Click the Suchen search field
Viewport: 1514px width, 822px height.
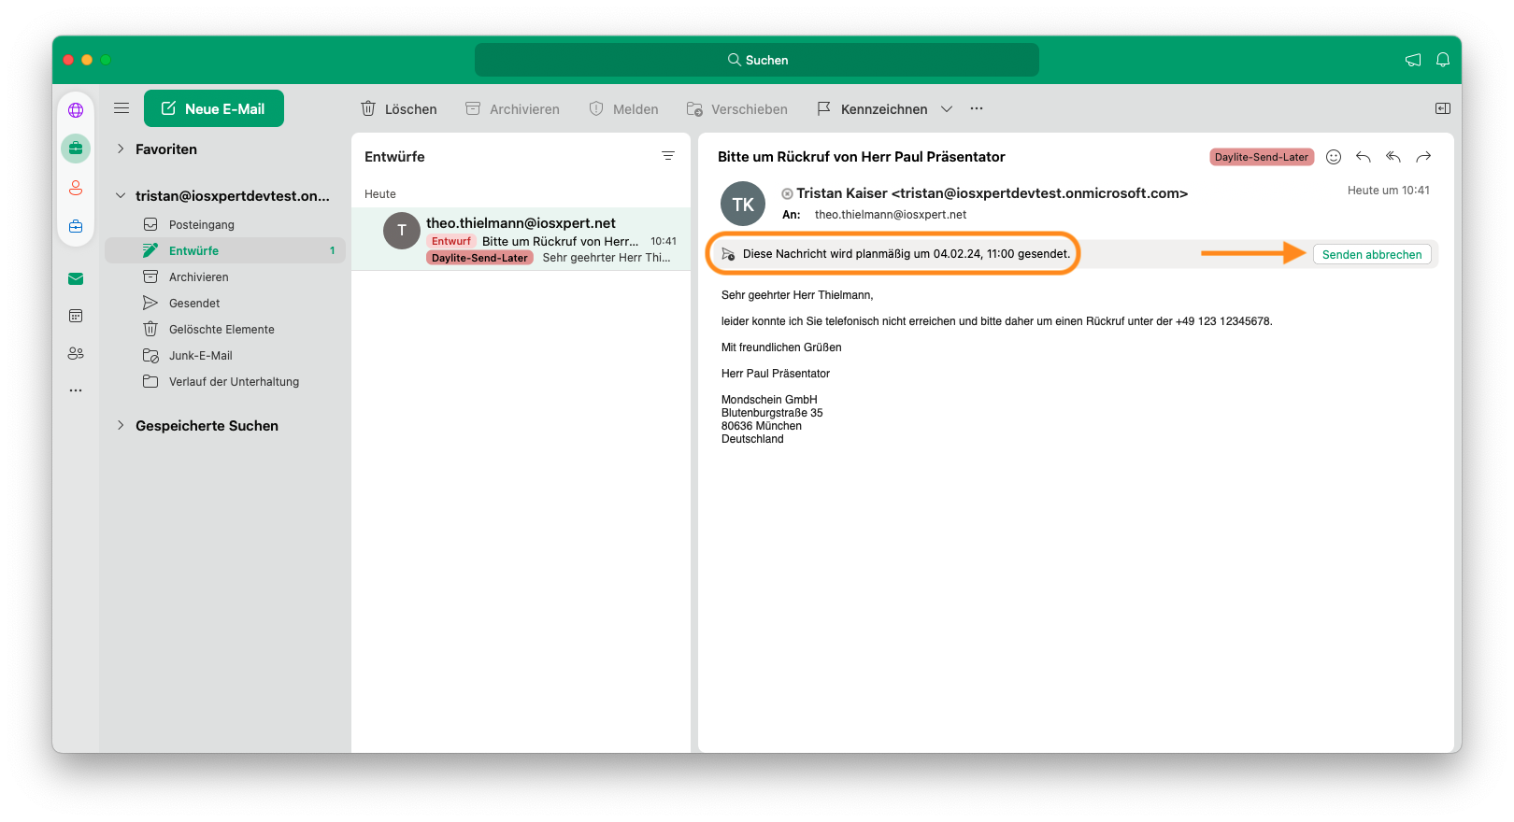coord(757,60)
